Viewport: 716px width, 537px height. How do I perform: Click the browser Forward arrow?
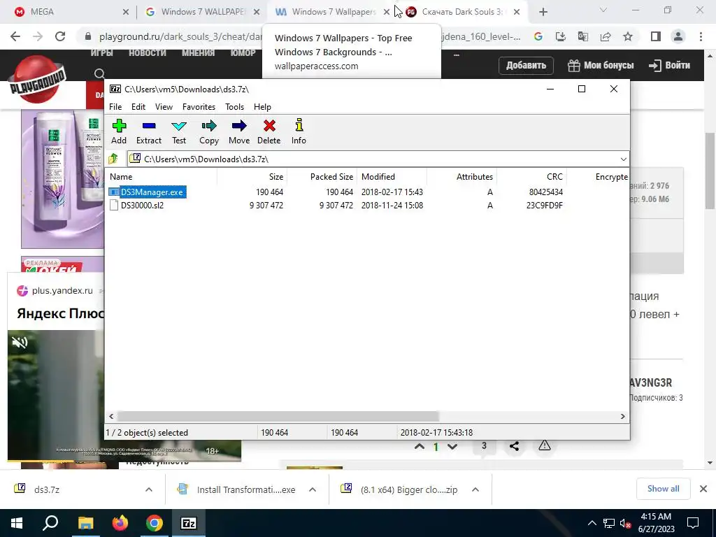[38, 36]
